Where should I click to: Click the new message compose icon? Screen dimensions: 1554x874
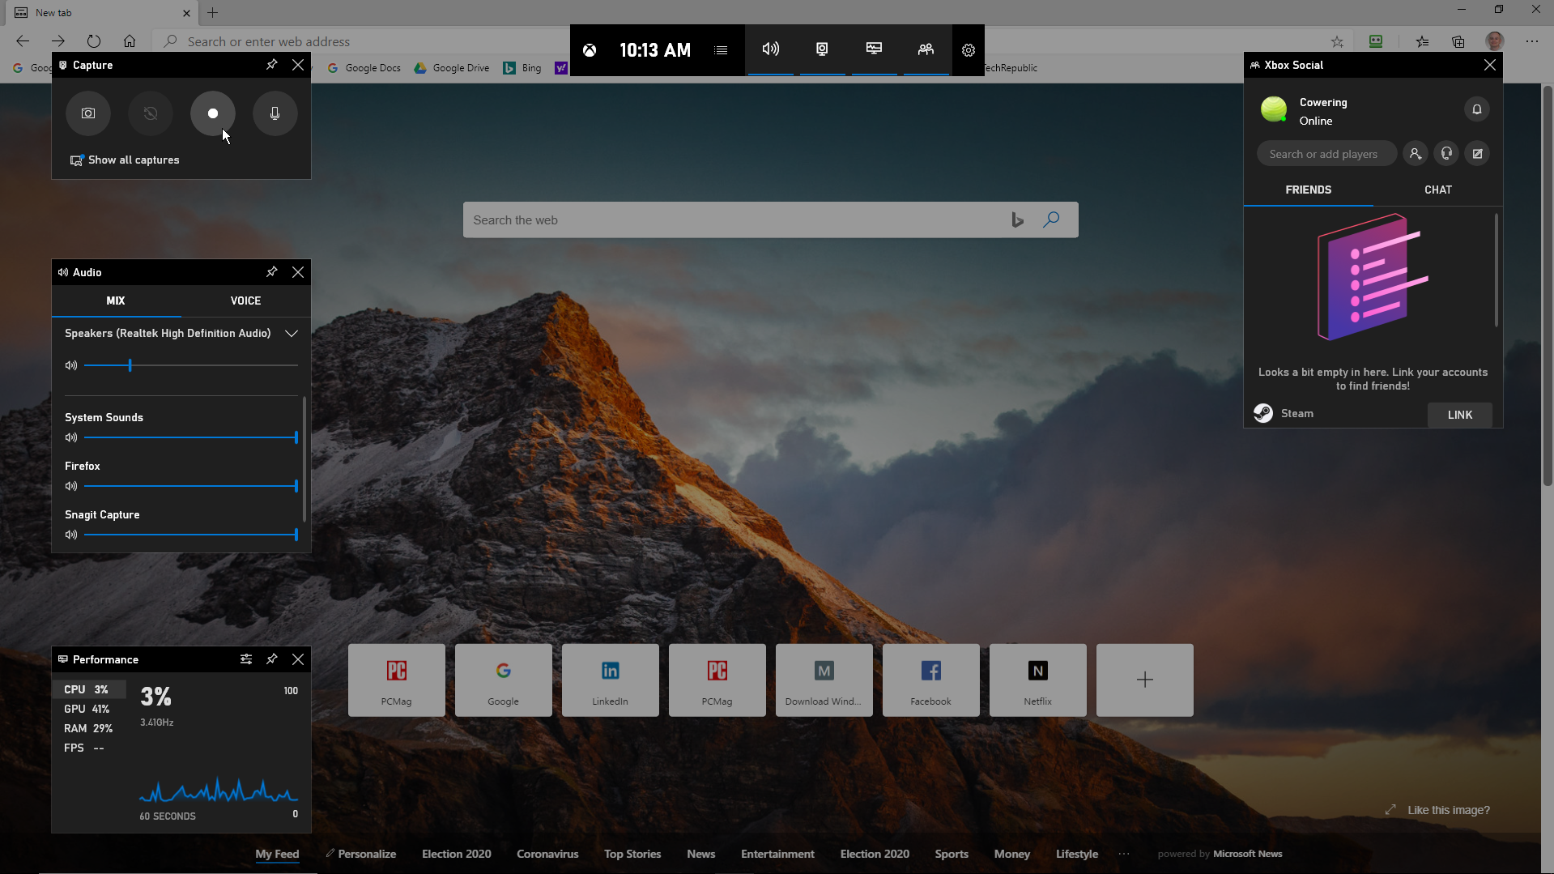tap(1477, 154)
